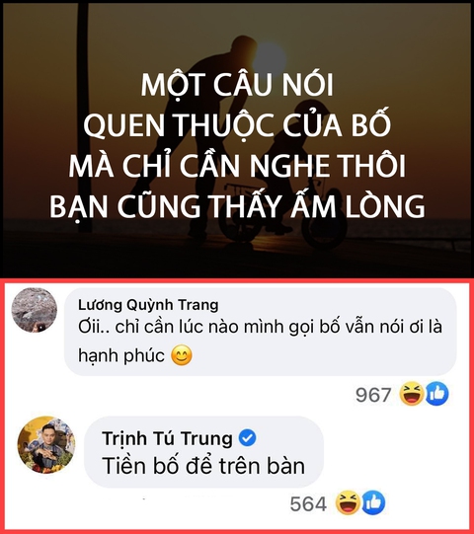Click the headline line "QUEN THUỘC CỦA BỐ"
Viewport: 474px width, 534px height.
coord(237,124)
